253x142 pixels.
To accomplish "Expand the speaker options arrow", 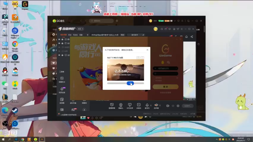I will pyautogui.click(x=160, y=105).
